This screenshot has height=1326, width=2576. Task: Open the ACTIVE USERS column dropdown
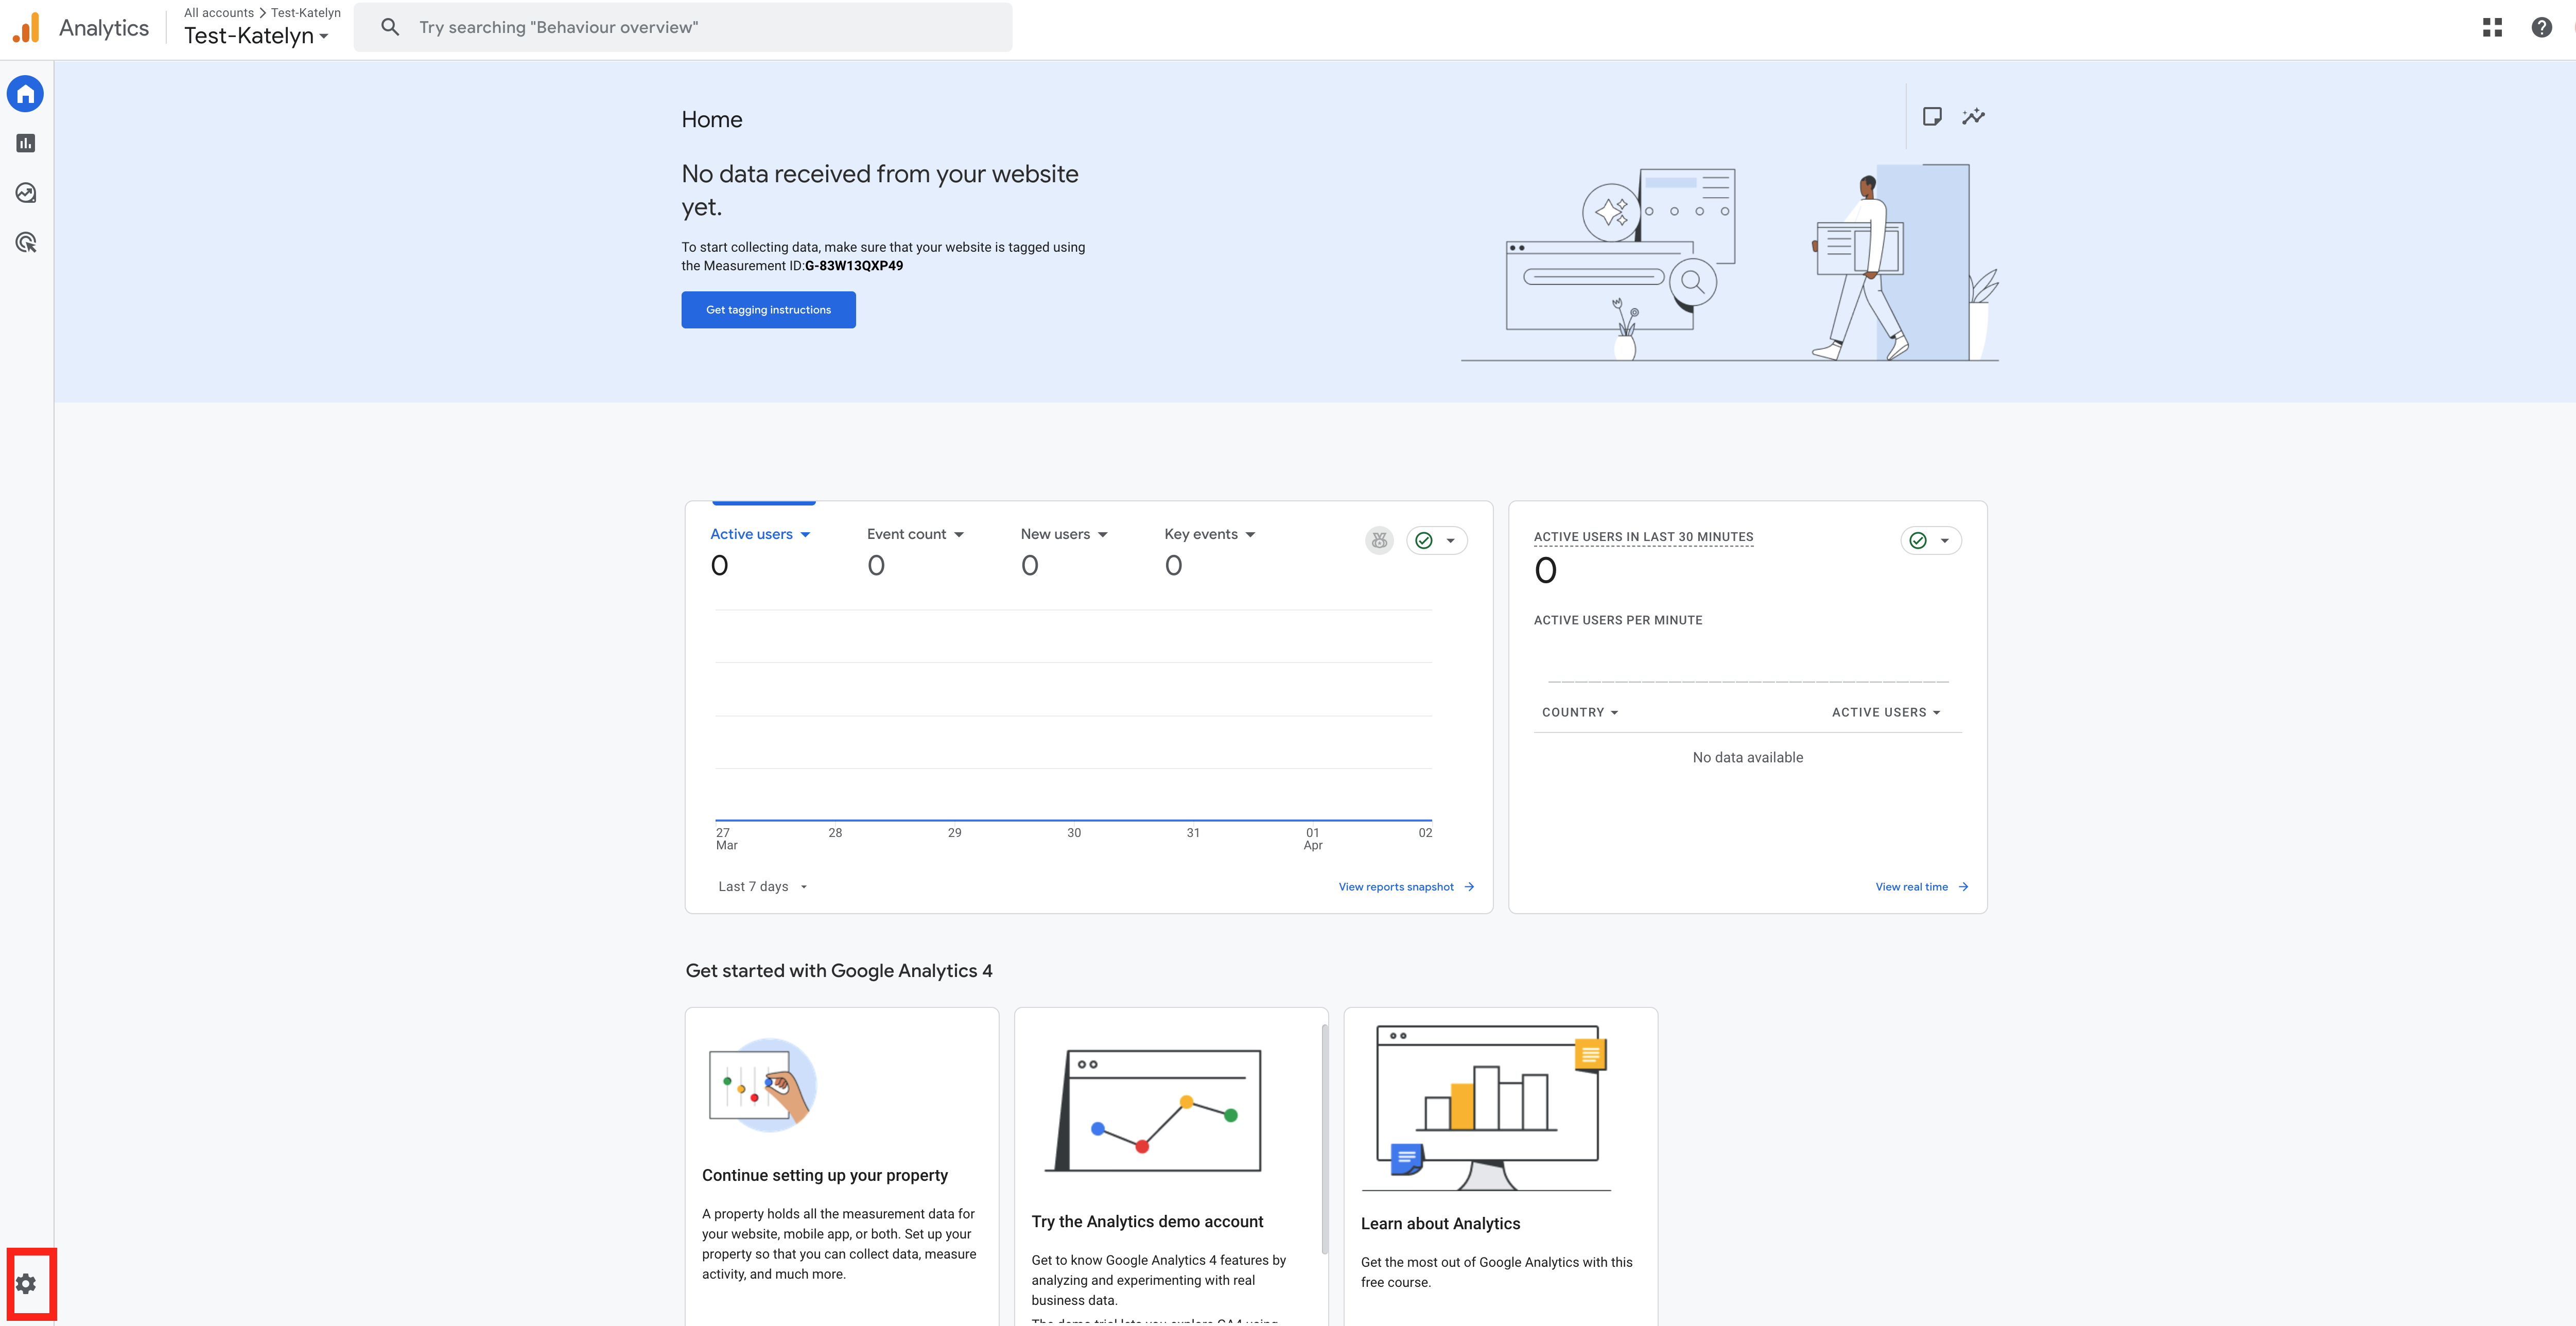[x=1886, y=713]
